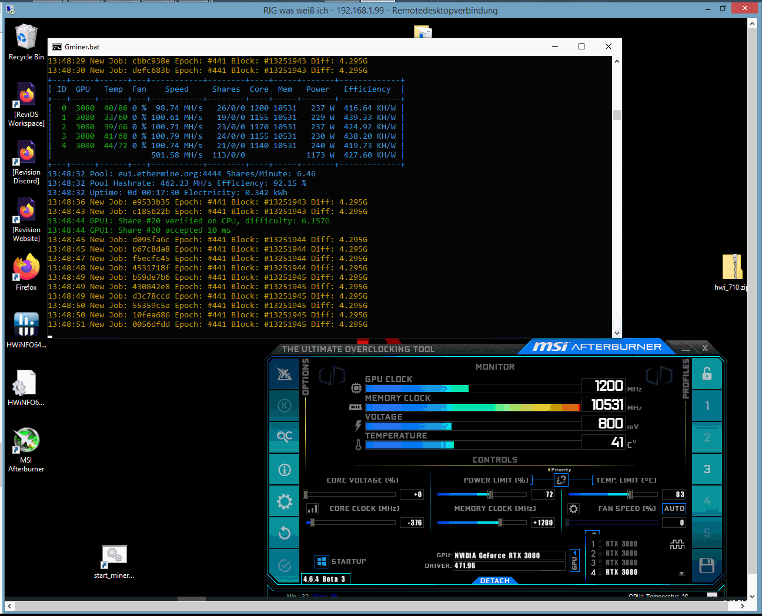The width and height of the screenshot is (762, 616).
Task: Click Gminer console scrollbar down arrow
Action: pos(617,333)
